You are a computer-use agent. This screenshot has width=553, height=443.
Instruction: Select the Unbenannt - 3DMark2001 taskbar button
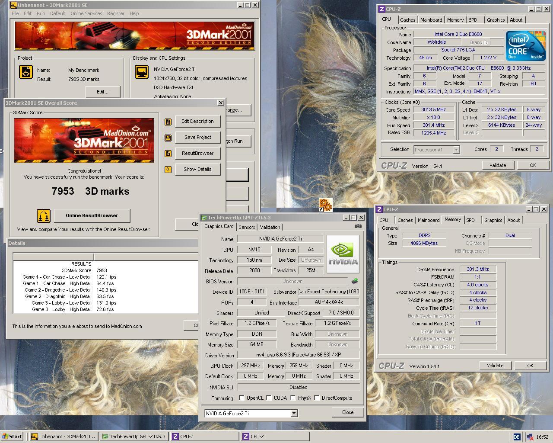coord(64,437)
